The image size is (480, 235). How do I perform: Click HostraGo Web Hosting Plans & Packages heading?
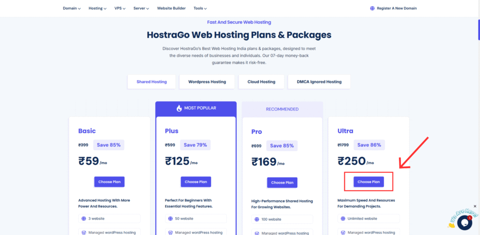(239, 35)
